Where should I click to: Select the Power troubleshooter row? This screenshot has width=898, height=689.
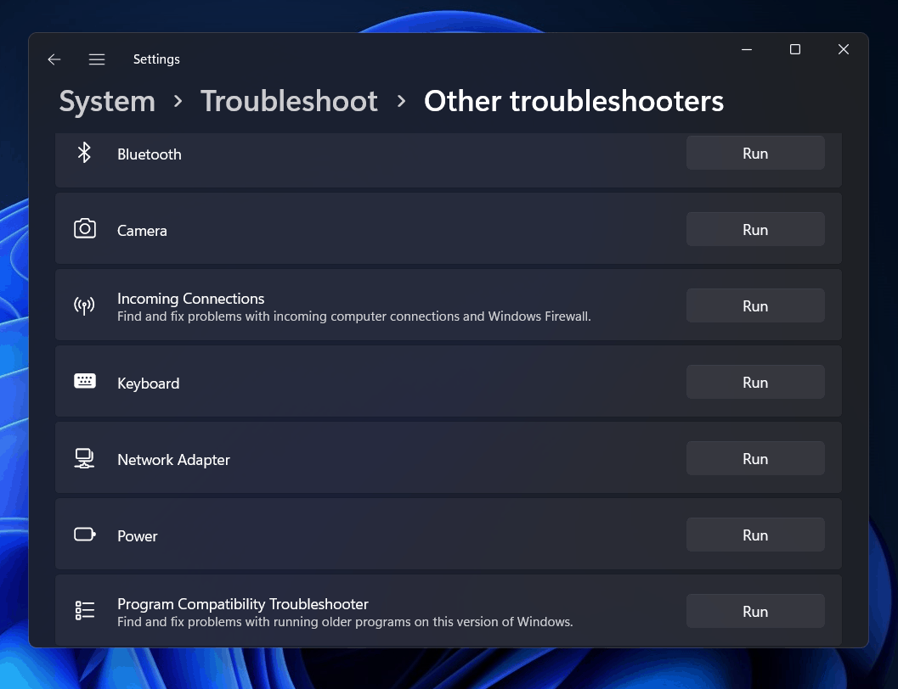point(382,535)
